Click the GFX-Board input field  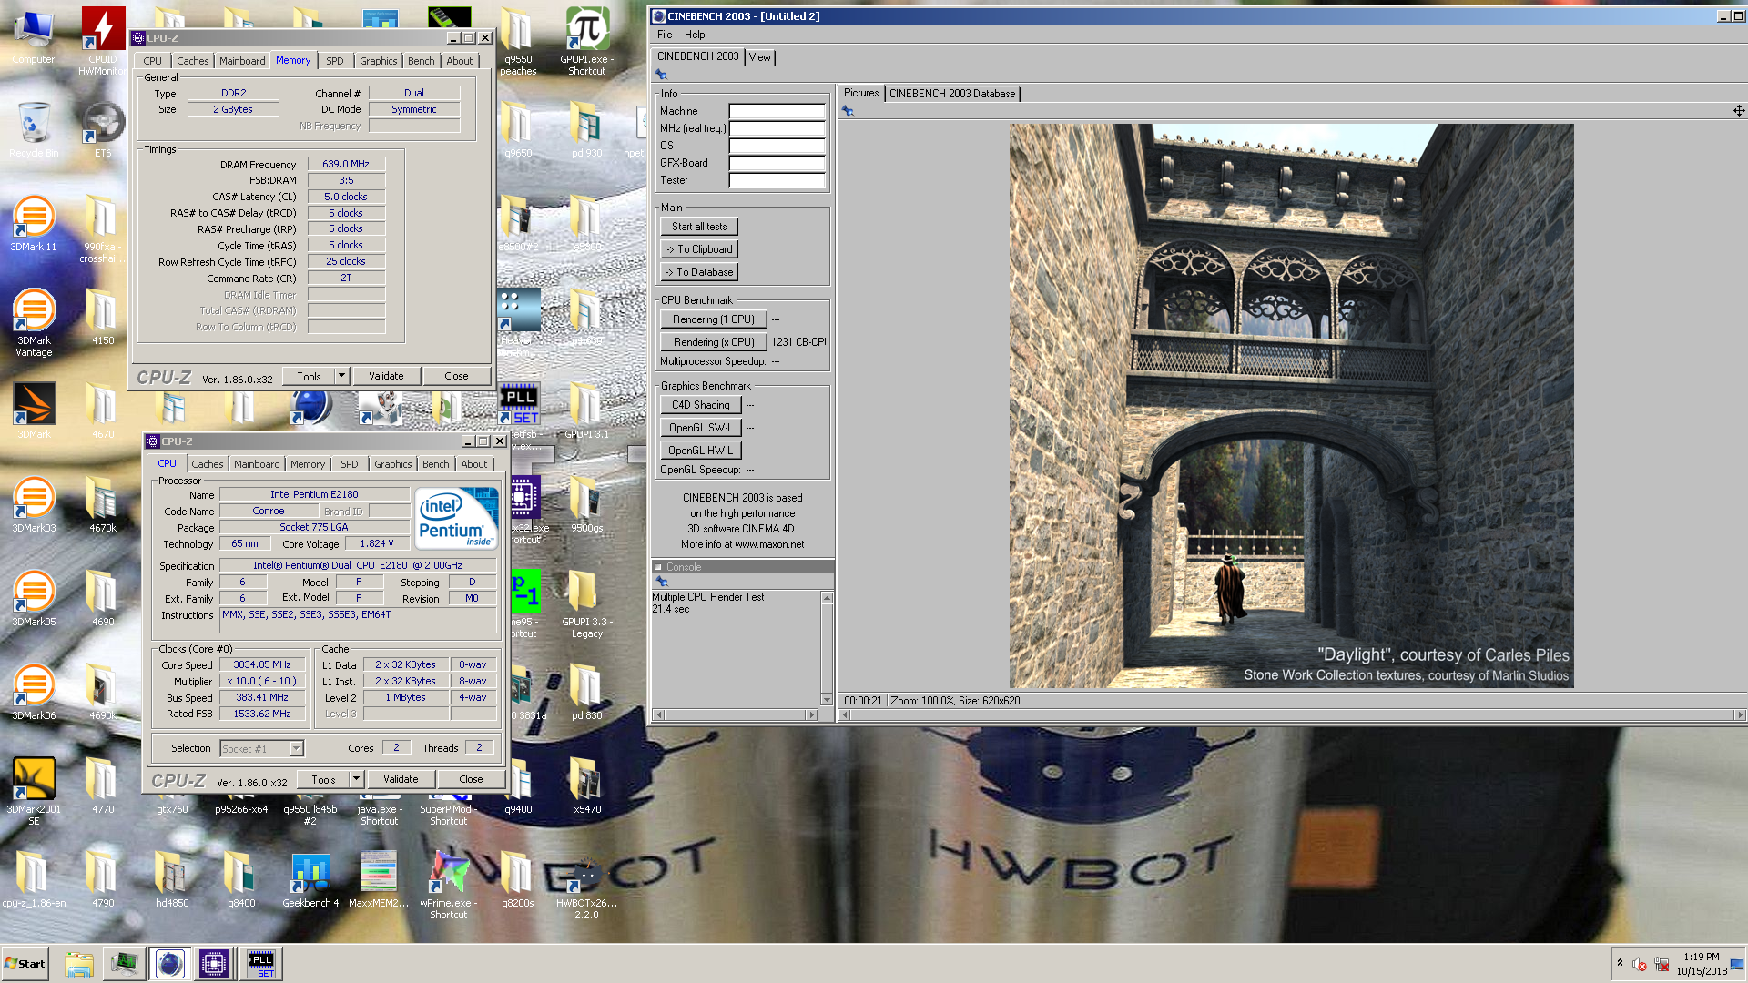pyautogui.click(x=777, y=163)
